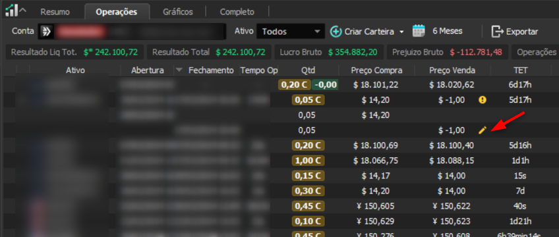Viewport: 559px width, 237px height.
Task: Open the Completo tab
Action: (237, 12)
